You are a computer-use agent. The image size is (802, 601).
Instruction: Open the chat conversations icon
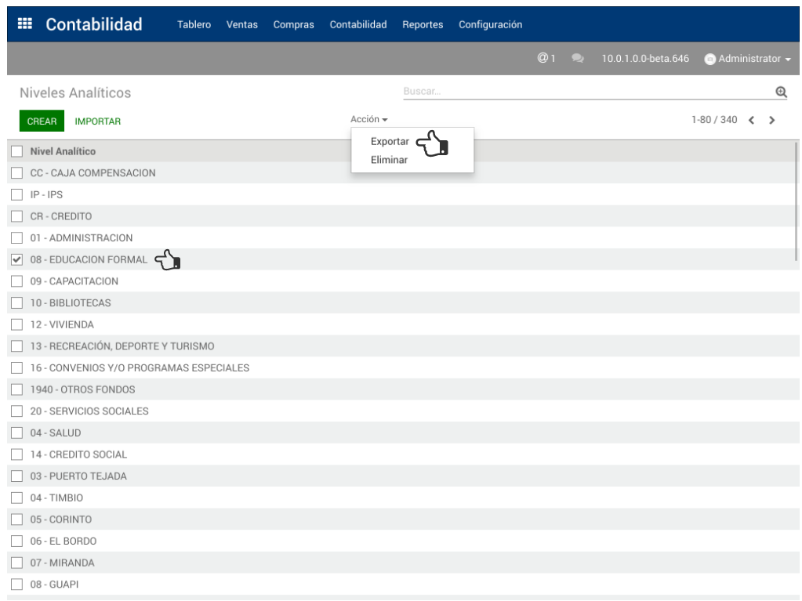pos(578,59)
